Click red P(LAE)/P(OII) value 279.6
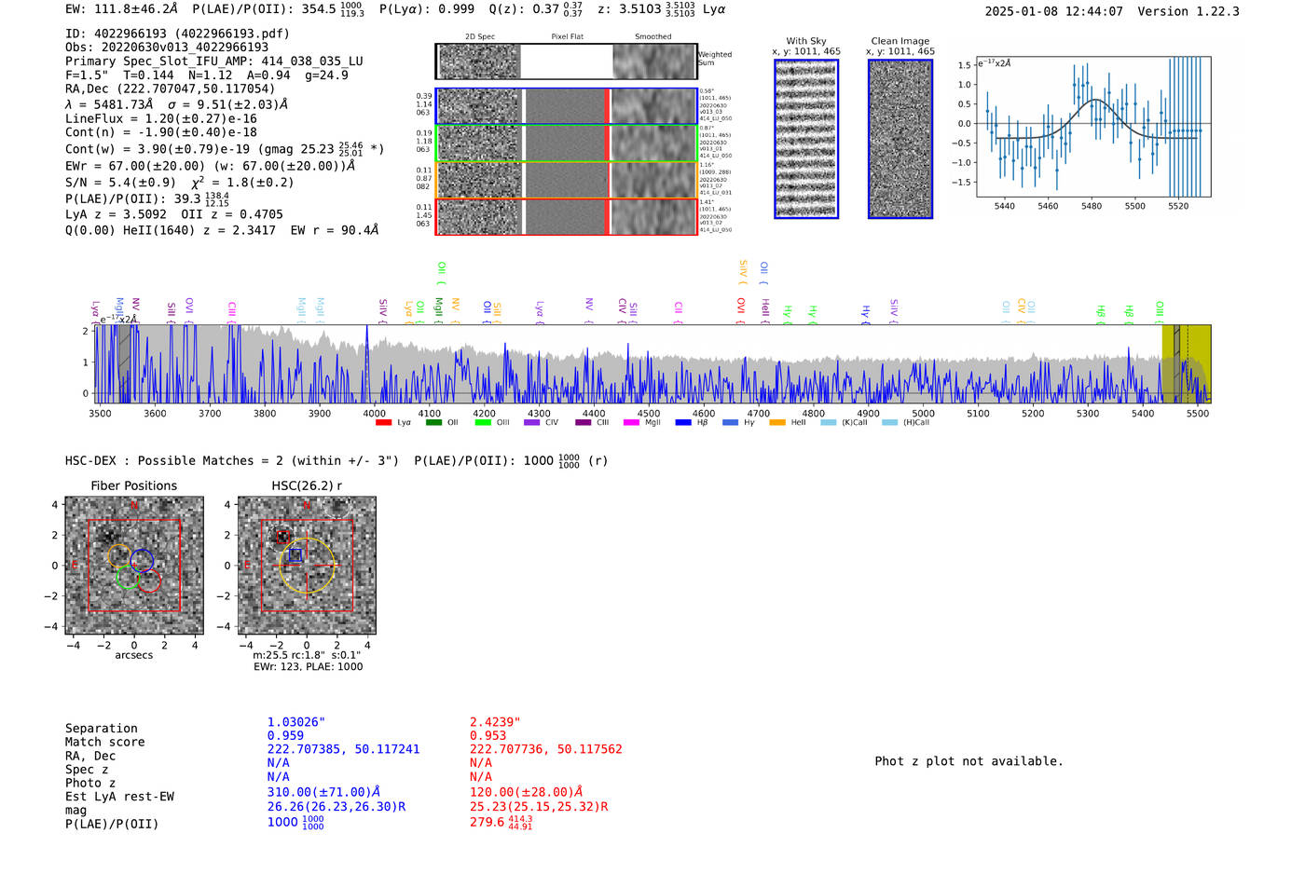Viewport: 1305px width, 888px height. [x=501, y=823]
